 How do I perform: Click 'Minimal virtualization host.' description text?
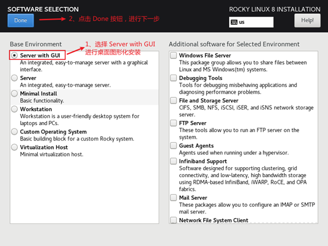coord(52,155)
